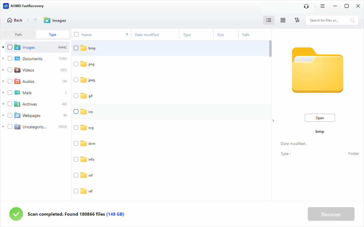The height and width of the screenshot is (227, 364).
Task: Click the file list vertical scrollbar
Action: (270, 49)
